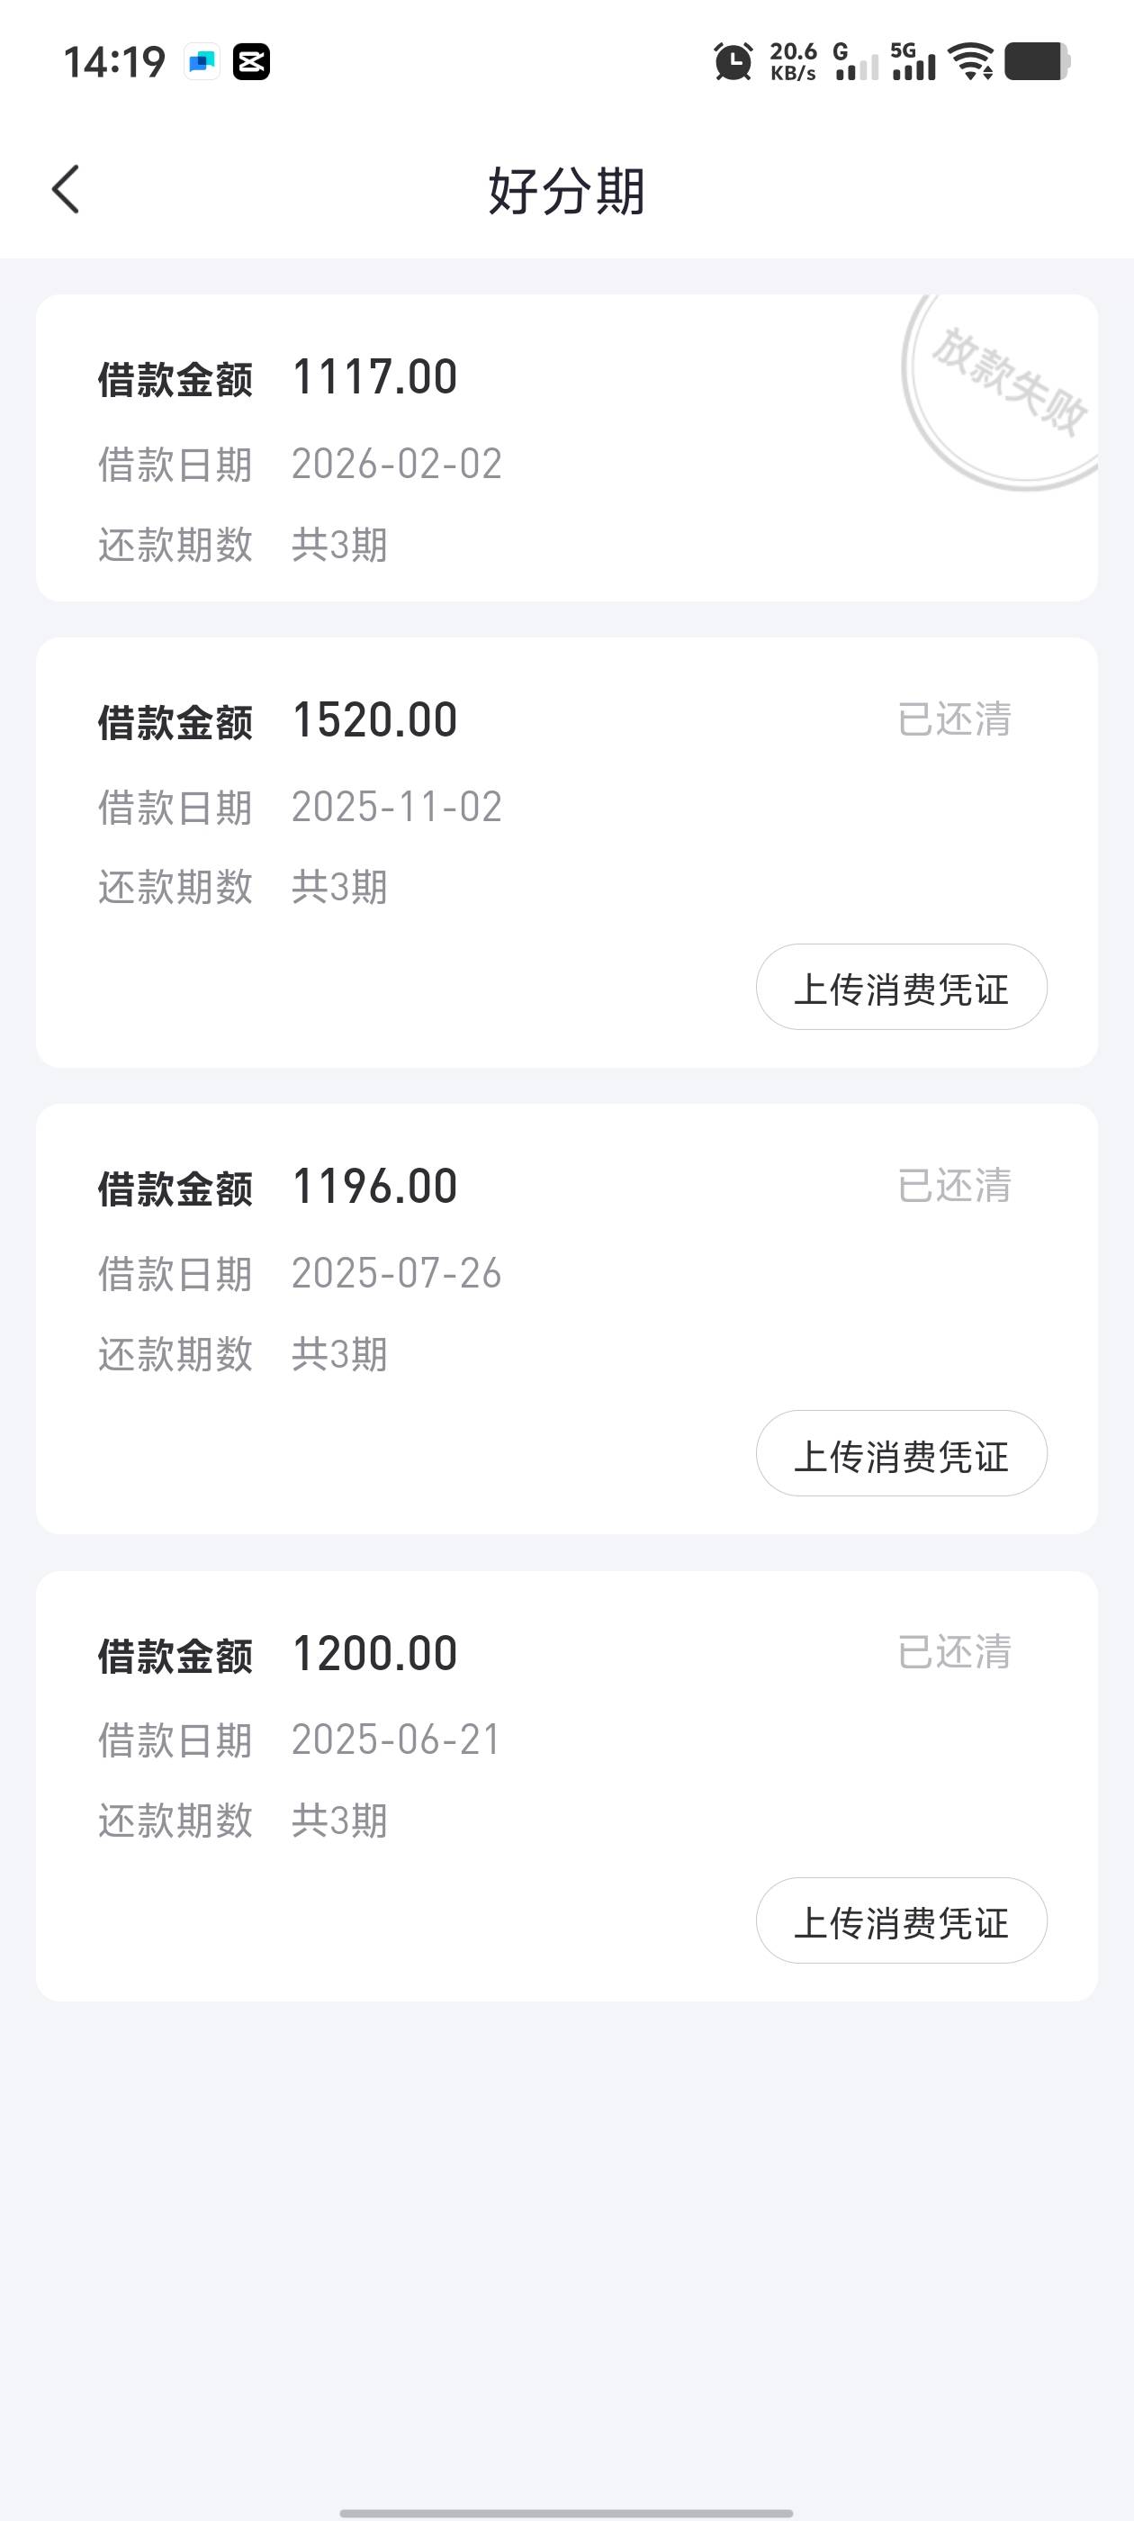Viewport: 1134px width, 2521px height.
Task: Tap the back arrow icon
Action: [66, 189]
